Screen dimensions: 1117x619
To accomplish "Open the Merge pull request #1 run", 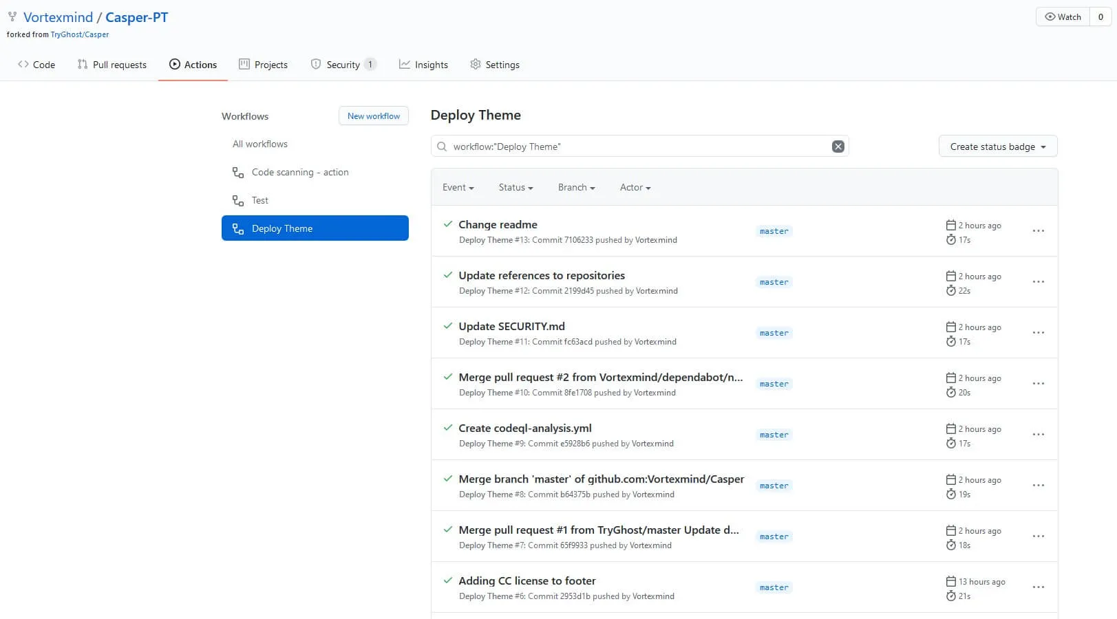I will pos(599,530).
